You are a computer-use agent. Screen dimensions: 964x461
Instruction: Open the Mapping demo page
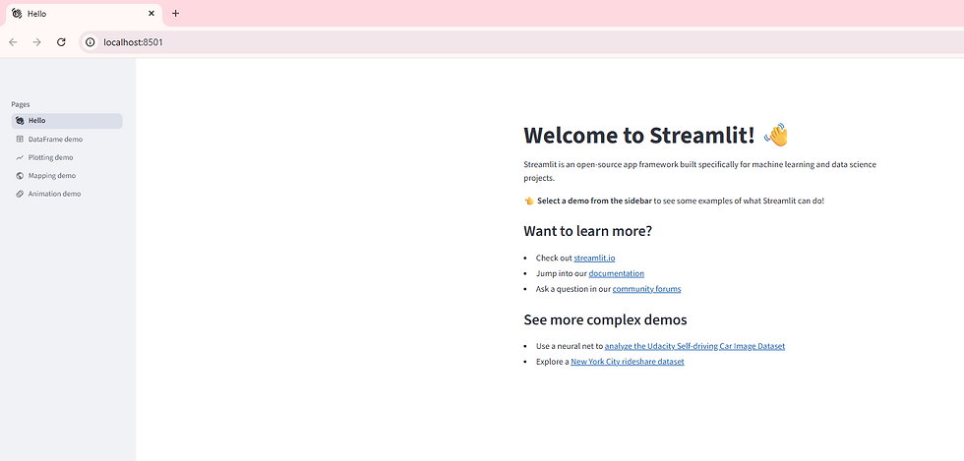[x=67, y=176]
